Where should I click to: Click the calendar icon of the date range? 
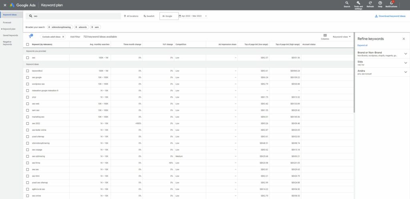coord(180,16)
